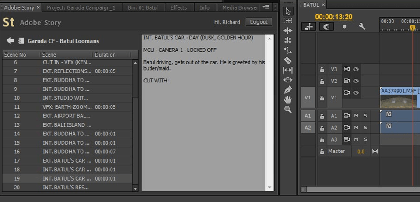
Task: Mute the A1 audio track
Action: point(356,116)
